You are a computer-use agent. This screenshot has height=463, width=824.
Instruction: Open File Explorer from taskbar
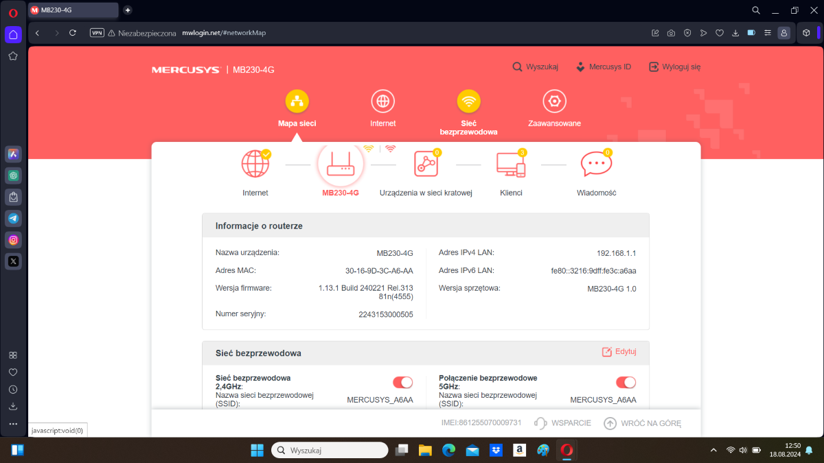click(425, 450)
